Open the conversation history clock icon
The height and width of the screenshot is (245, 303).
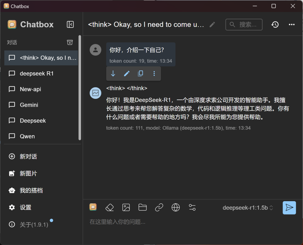pos(275,25)
